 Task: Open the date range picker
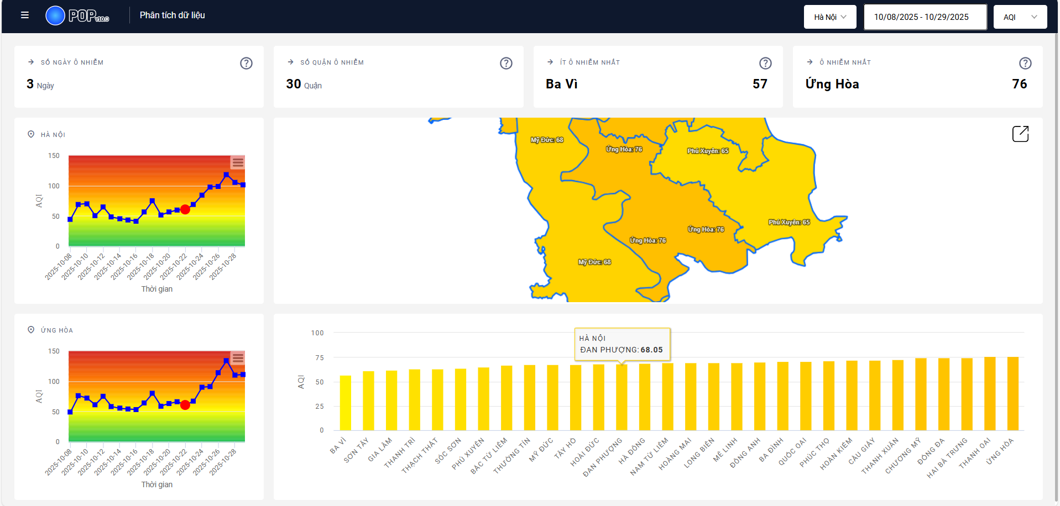pyautogui.click(x=925, y=17)
